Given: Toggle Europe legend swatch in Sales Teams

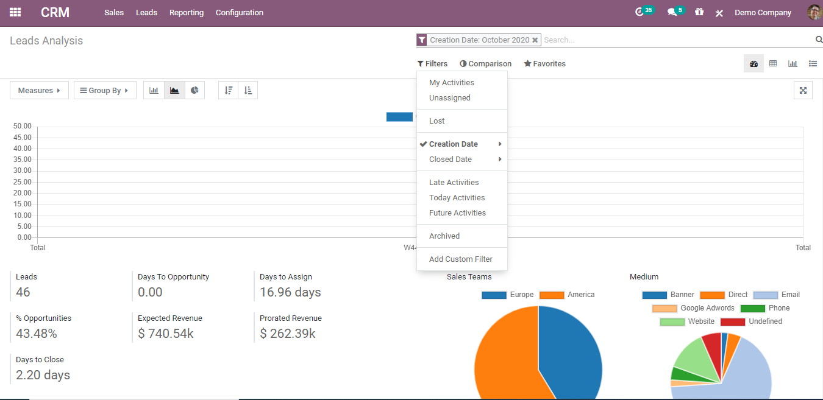Looking at the screenshot, I should coord(494,295).
